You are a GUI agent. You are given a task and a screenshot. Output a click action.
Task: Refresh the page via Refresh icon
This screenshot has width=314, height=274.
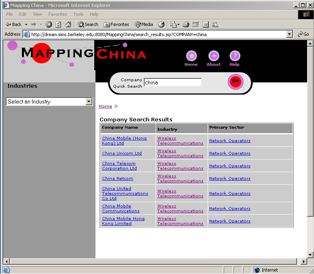pyautogui.click(x=58, y=24)
